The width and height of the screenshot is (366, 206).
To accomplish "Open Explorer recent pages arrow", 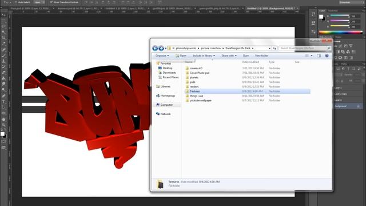I will 165,48.
